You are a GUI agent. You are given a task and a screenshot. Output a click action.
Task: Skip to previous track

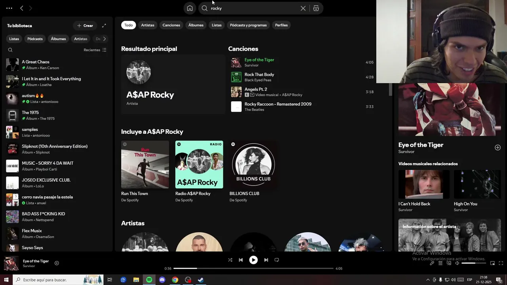(x=241, y=260)
